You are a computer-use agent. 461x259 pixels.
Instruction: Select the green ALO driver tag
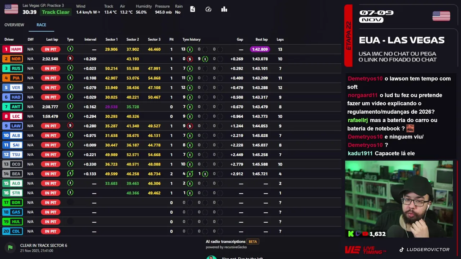click(13, 183)
